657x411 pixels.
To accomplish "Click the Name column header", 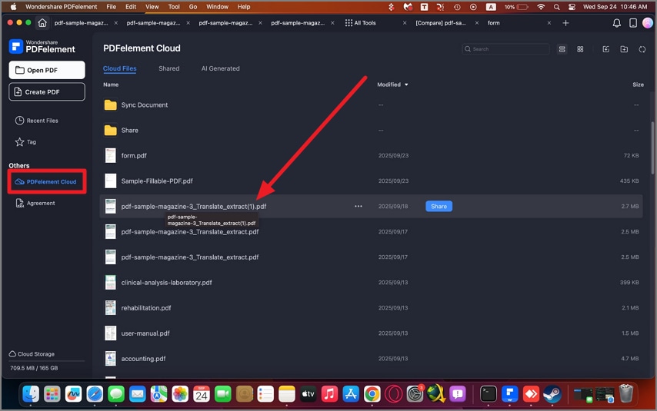I will (x=111, y=85).
